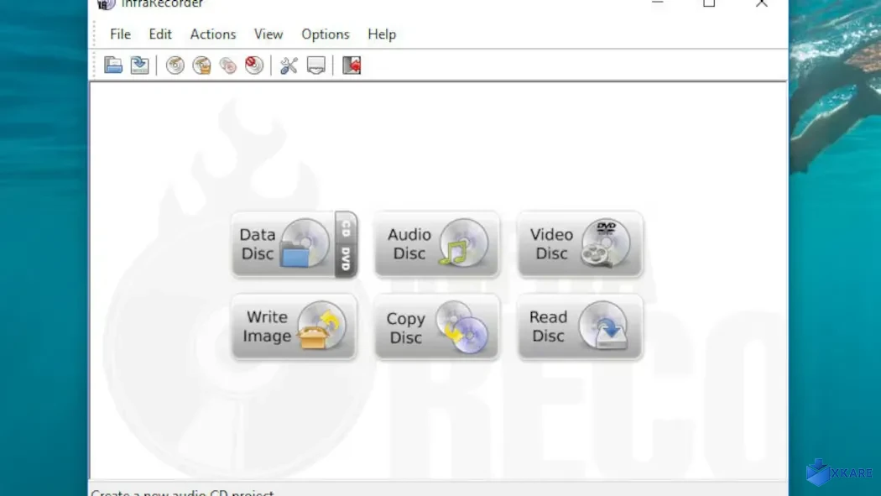Start a new Data Disc project
This screenshot has height=496, width=881.
(x=284, y=244)
